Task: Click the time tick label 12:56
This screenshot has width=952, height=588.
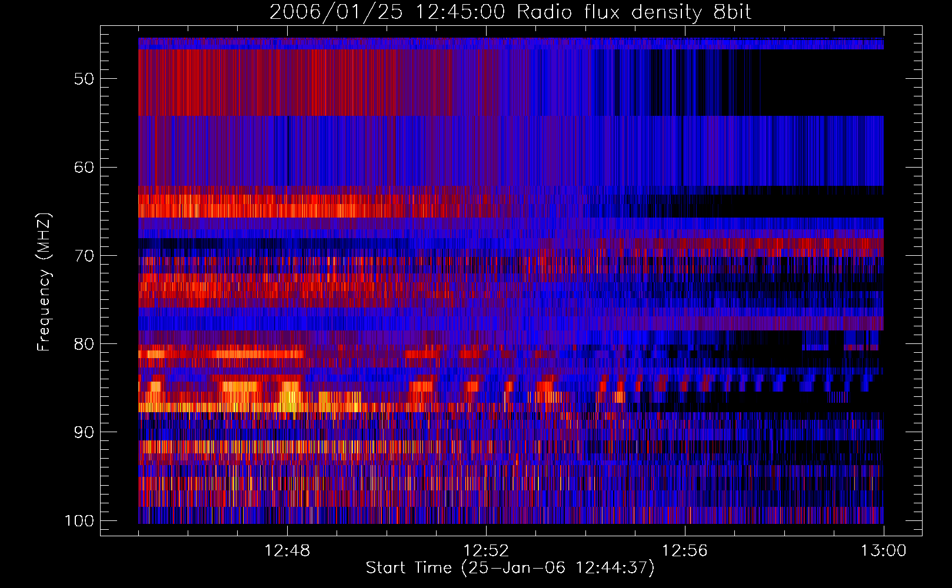Action: tap(685, 551)
